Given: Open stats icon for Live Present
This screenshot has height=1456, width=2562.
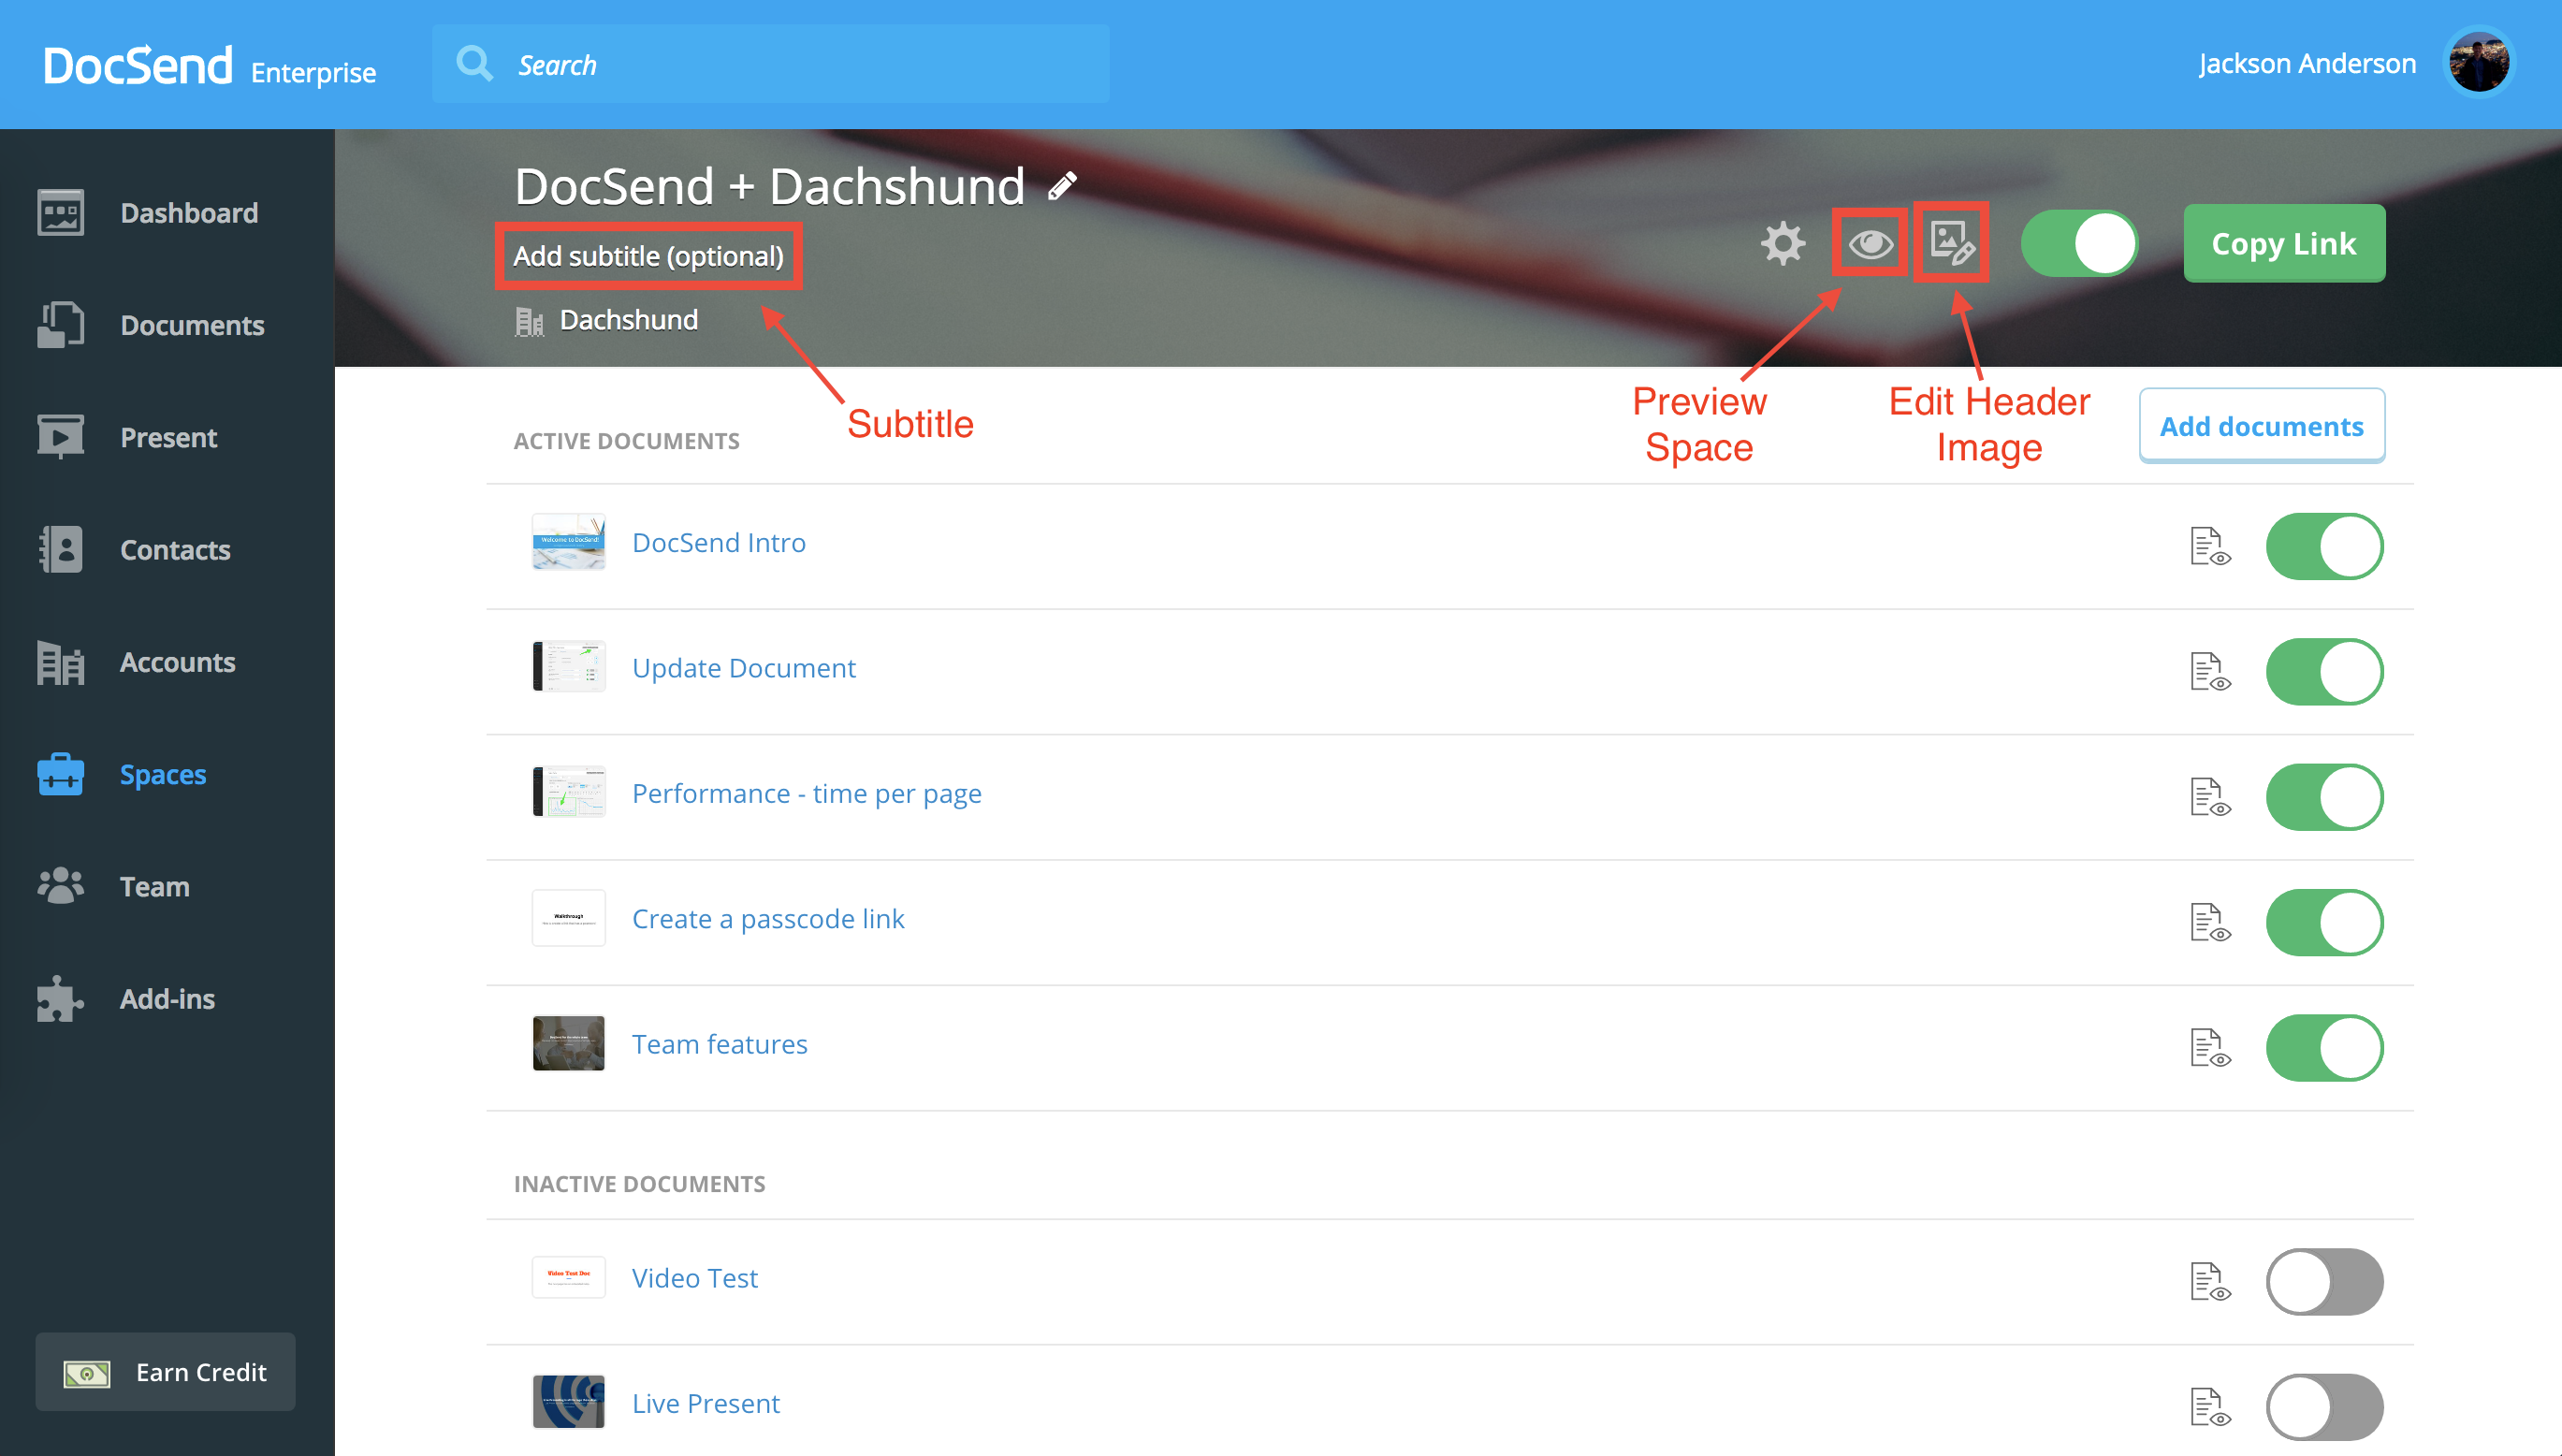Looking at the screenshot, I should coord(2209,1406).
